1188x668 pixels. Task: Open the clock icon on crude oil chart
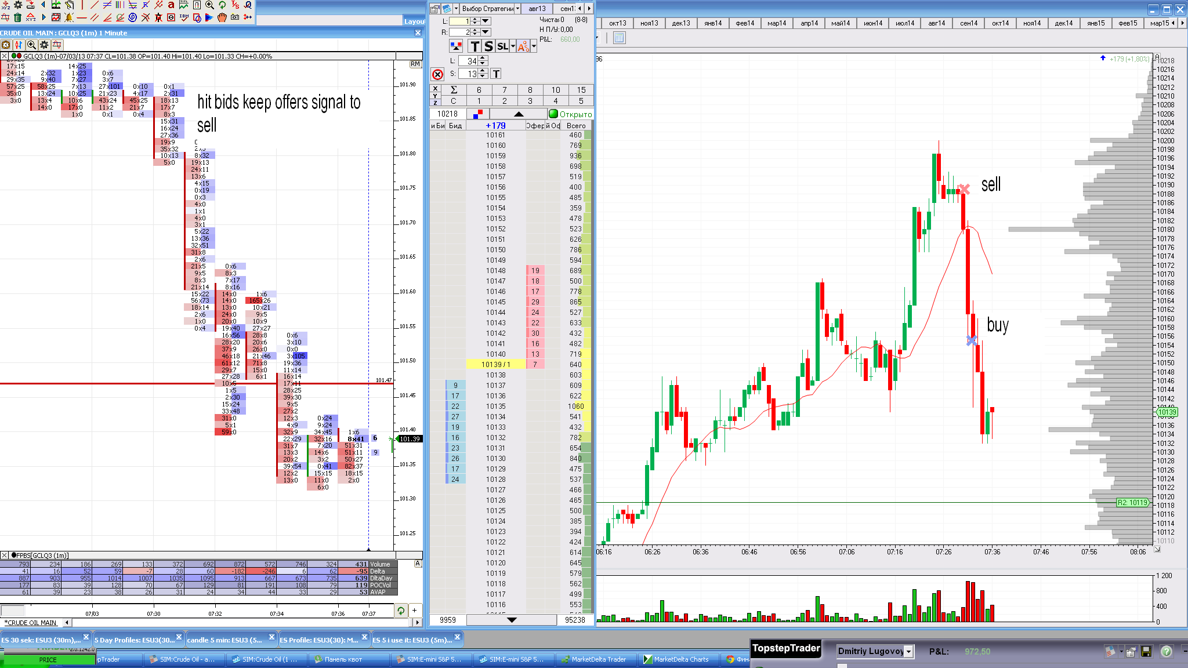pos(6,45)
